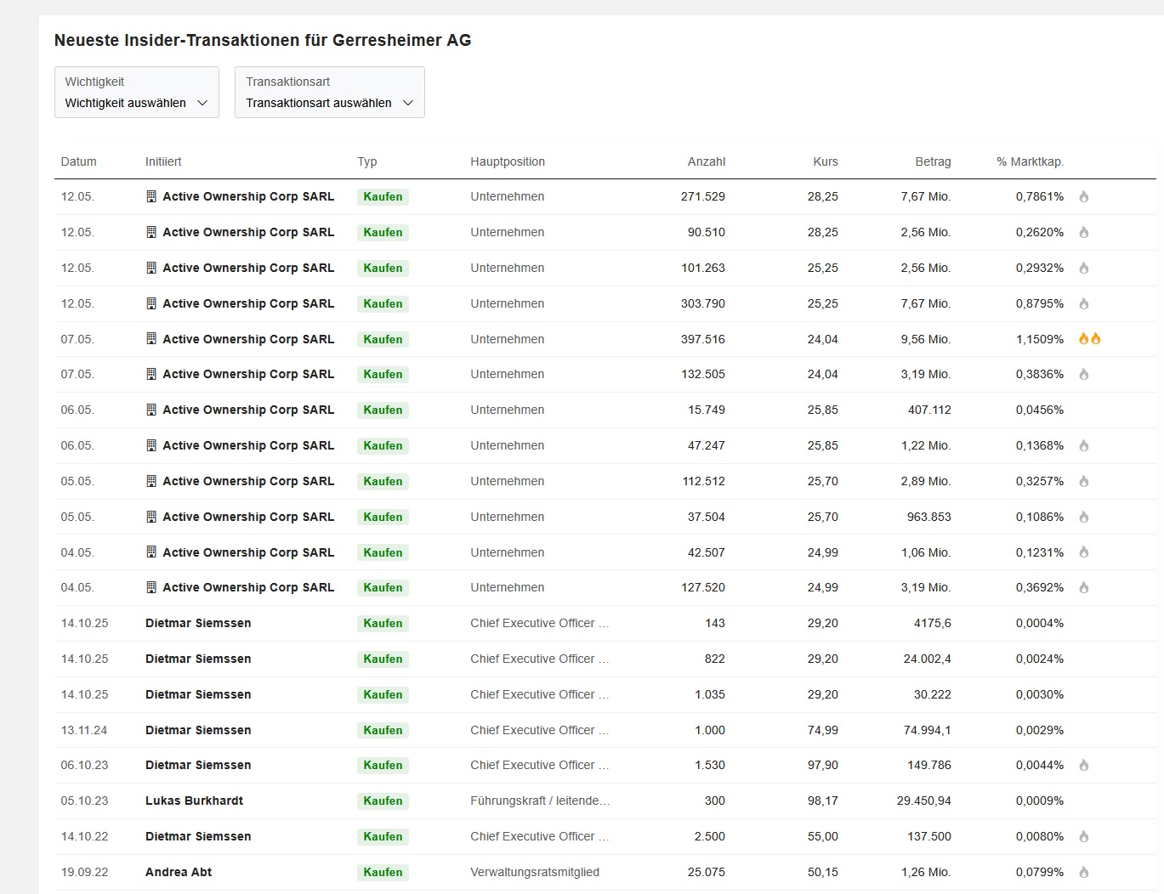
Task: Click the building icon in the 127.520 row
Action: pyautogui.click(x=151, y=587)
